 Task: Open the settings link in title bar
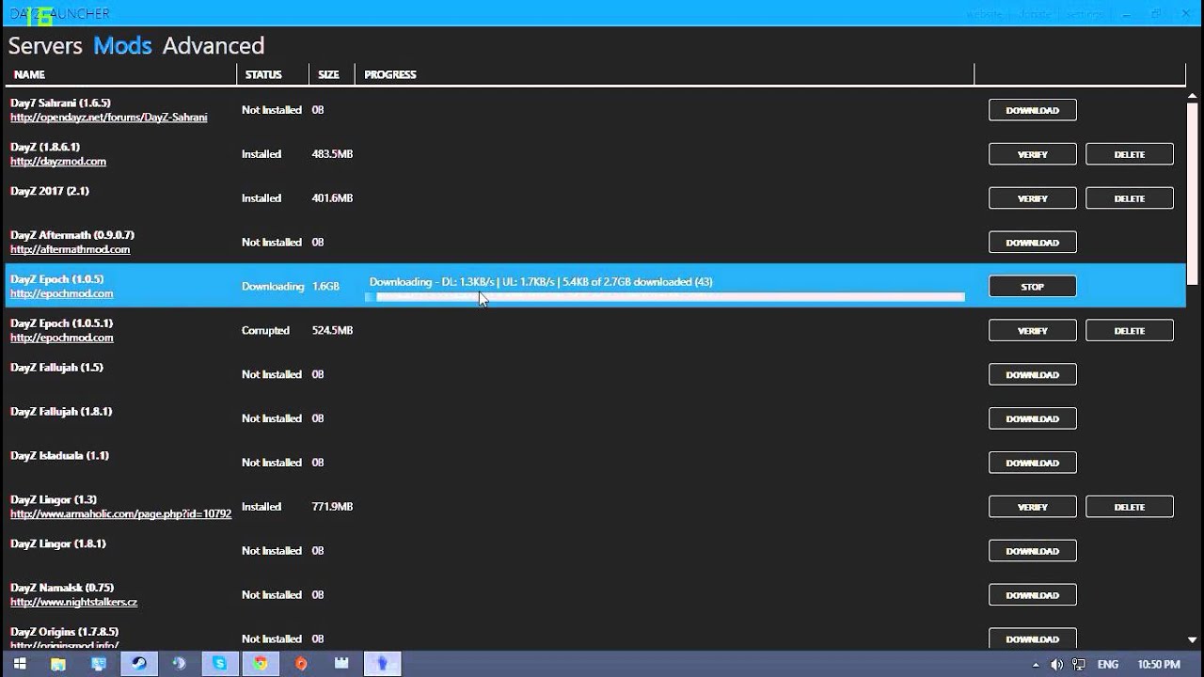(x=1084, y=13)
